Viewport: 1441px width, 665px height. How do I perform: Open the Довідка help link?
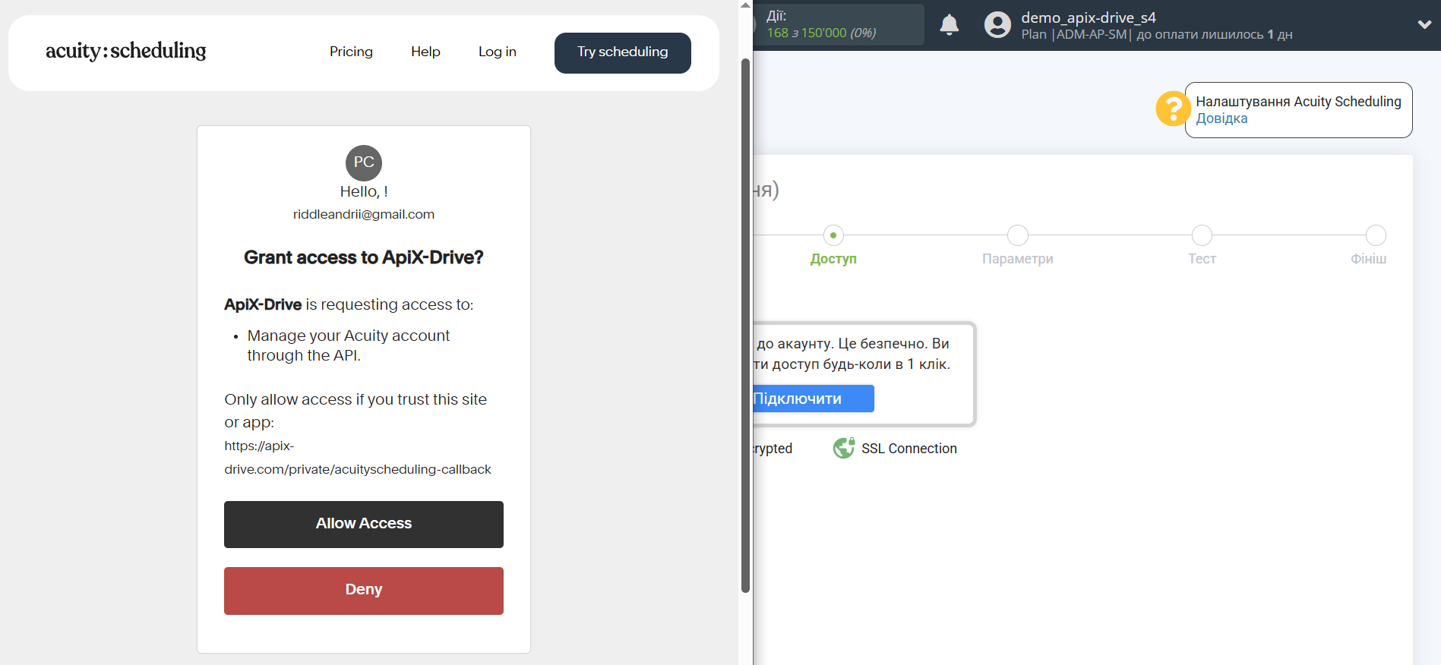1221,118
